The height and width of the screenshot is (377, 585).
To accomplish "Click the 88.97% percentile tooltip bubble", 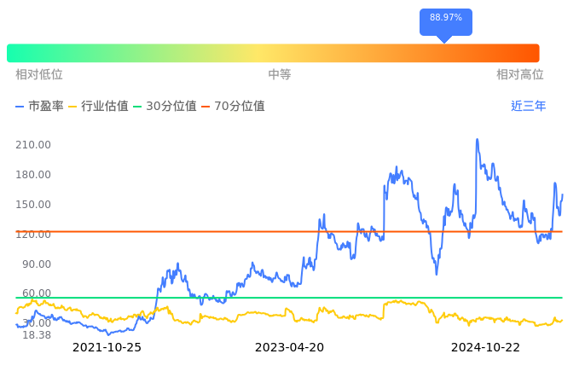I will [445, 19].
